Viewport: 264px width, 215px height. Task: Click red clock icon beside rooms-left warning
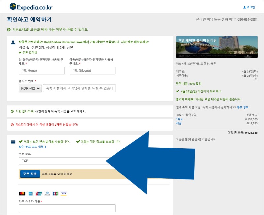12,125
